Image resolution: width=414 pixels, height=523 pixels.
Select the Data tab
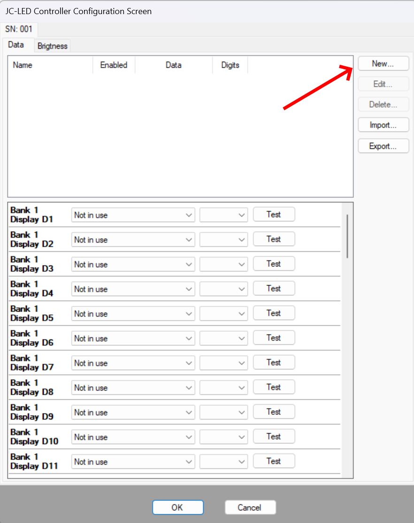click(16, 45)
